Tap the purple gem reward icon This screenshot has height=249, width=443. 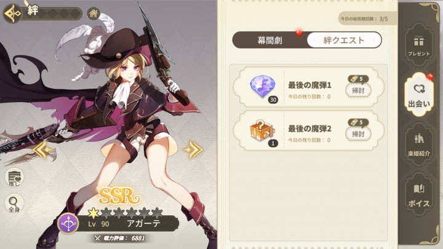click(x=263, y=87)
